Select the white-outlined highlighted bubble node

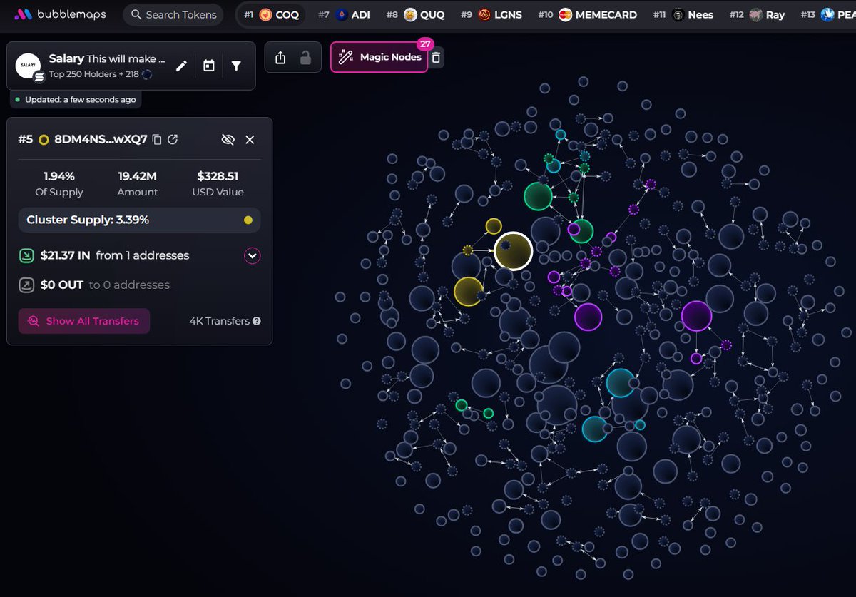point(514,251)
